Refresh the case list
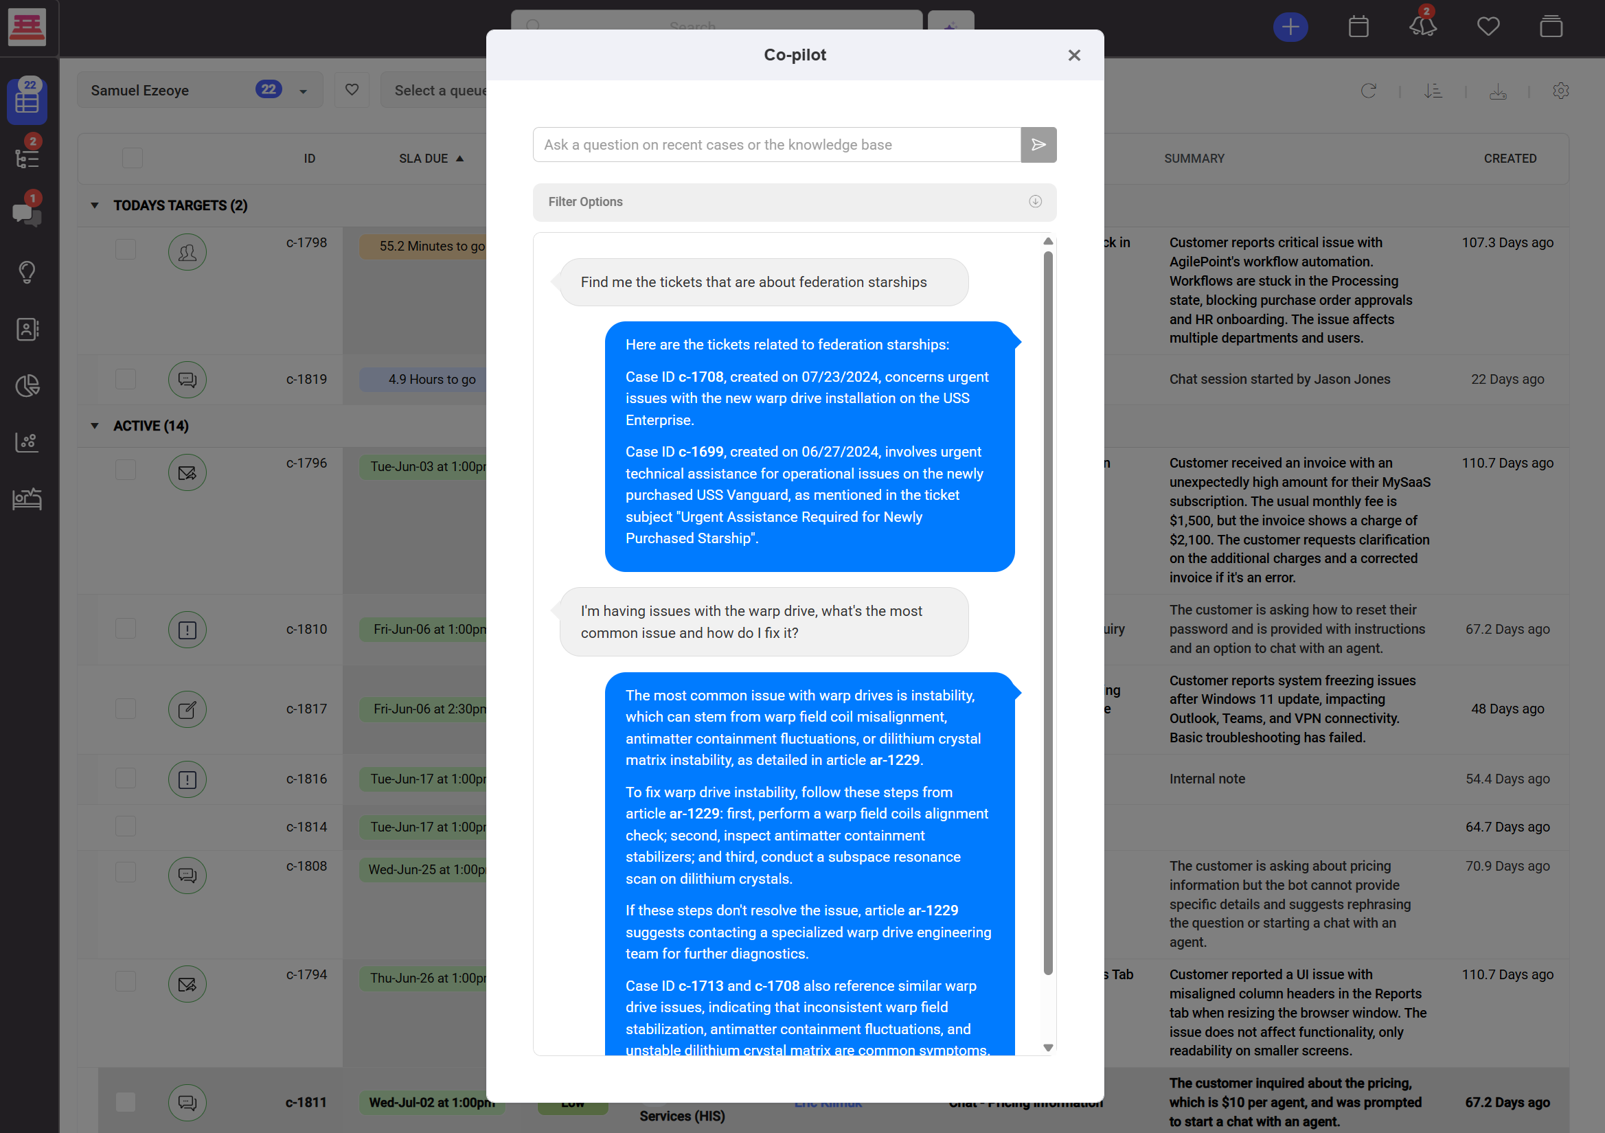Screen dimensions: 1605x1133 click(x=1369, y=91)
